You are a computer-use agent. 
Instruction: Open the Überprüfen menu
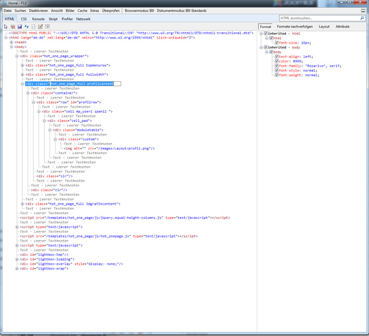click(111, 10)
